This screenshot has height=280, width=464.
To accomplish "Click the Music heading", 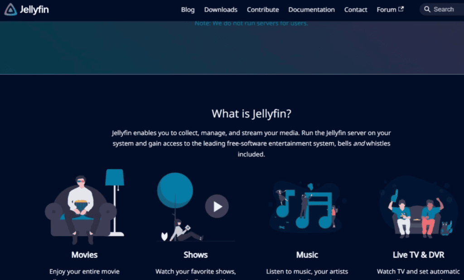I will (x=307, y=255).
